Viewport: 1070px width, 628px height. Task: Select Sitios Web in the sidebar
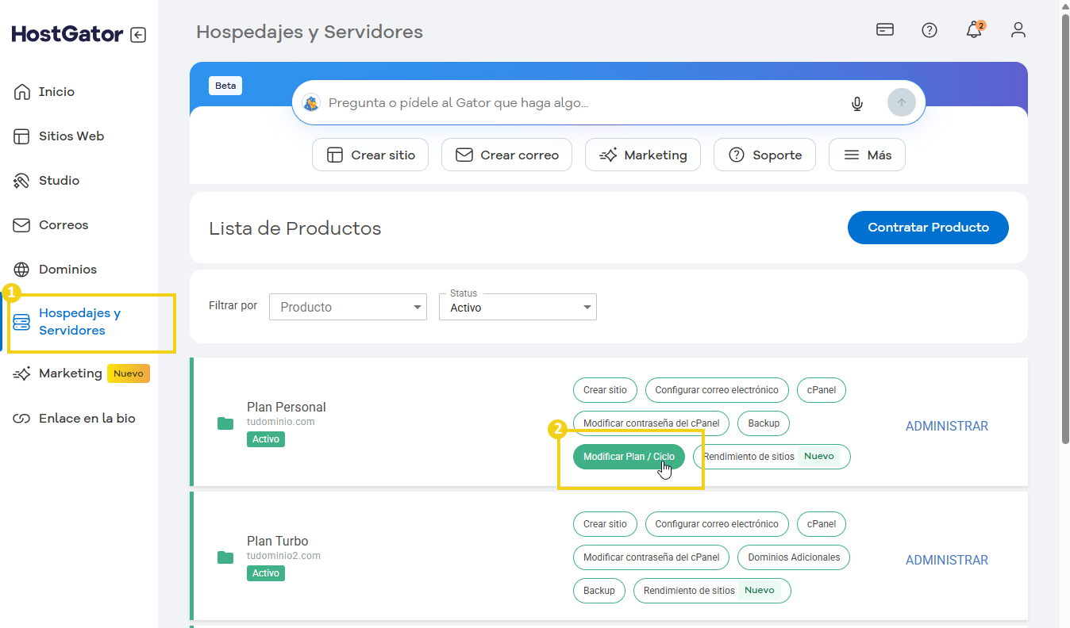click(71, 136)
